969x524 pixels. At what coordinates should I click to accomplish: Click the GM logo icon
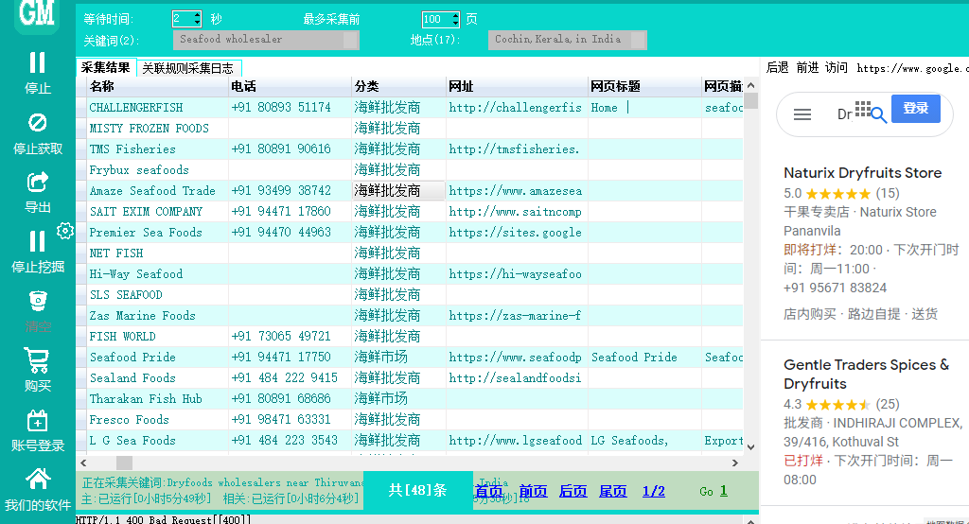coord(37,13)
